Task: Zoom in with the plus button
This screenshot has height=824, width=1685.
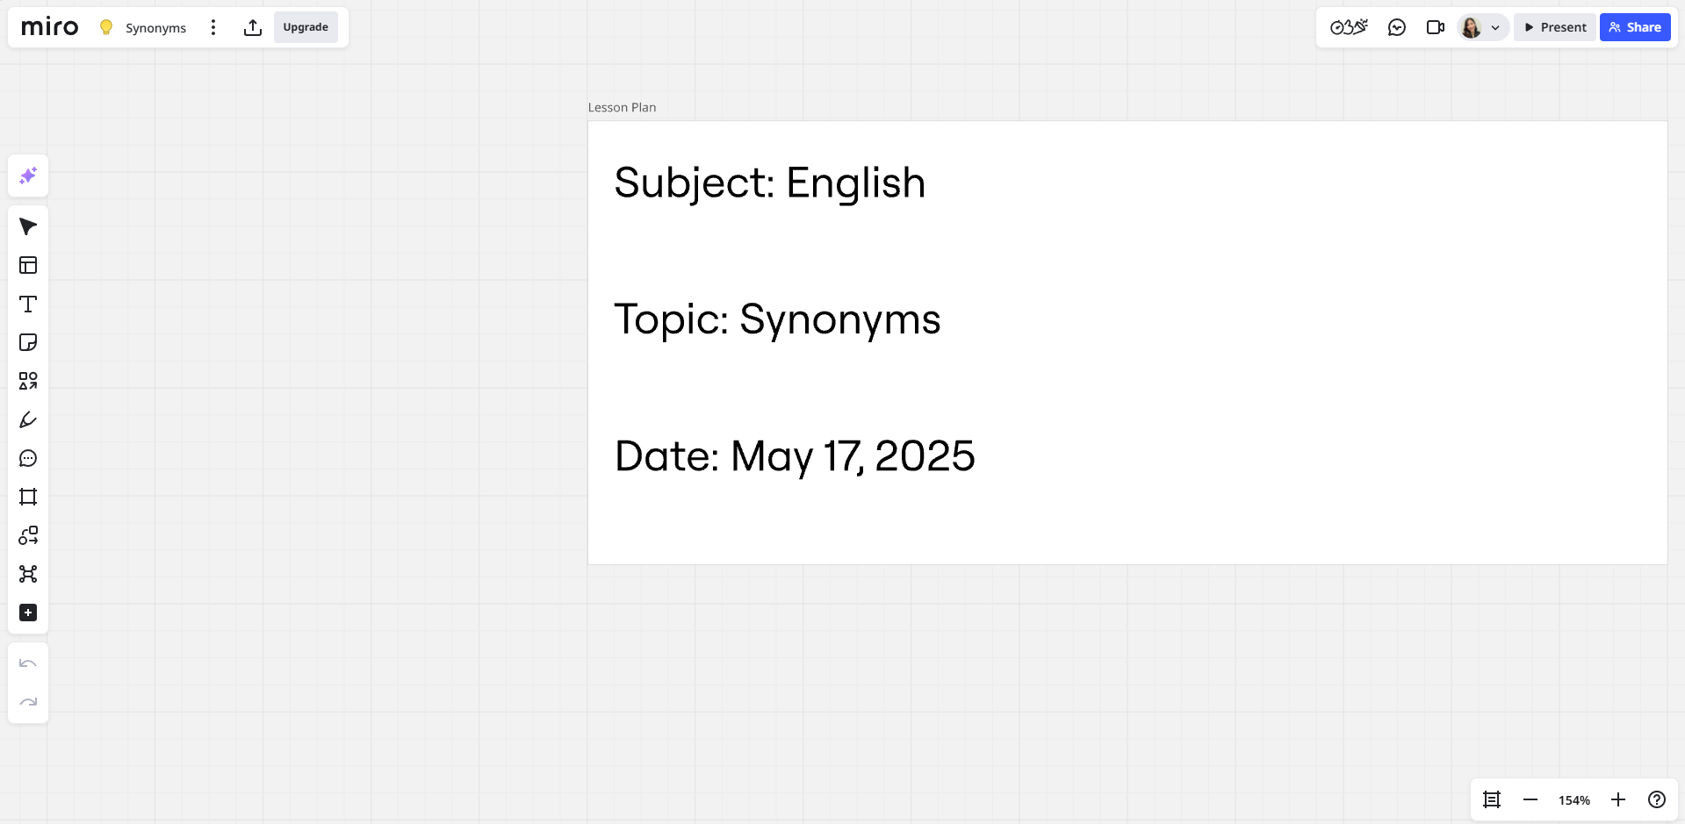Action: pyautogui.click(x=1618, y=799)
